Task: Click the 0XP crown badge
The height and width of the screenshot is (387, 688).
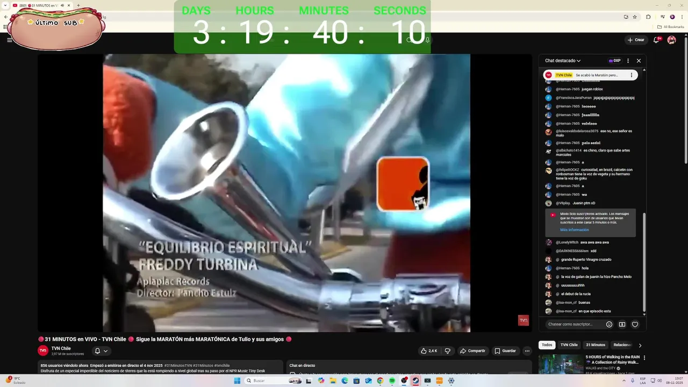Action: pyautogui.click(x=614, y=61)
